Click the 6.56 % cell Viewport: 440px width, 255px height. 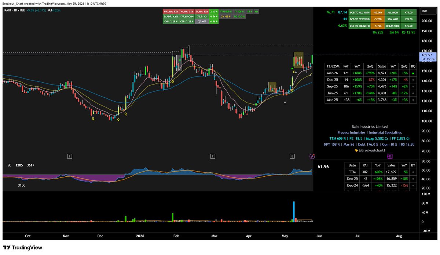(214, 21)
